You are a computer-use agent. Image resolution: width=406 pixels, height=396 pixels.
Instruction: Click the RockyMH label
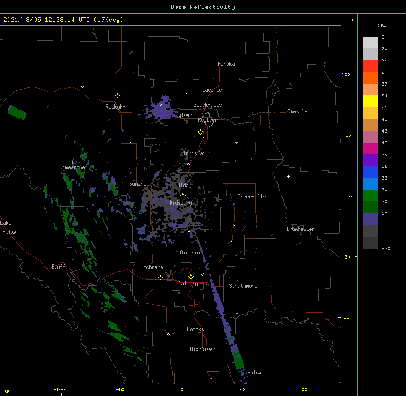tap(115, 107)
